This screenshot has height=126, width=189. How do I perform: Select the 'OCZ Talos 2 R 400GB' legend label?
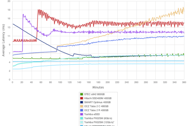tap(96, 110)
